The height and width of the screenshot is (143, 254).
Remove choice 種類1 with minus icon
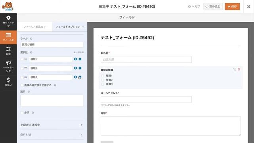(80, 59)
